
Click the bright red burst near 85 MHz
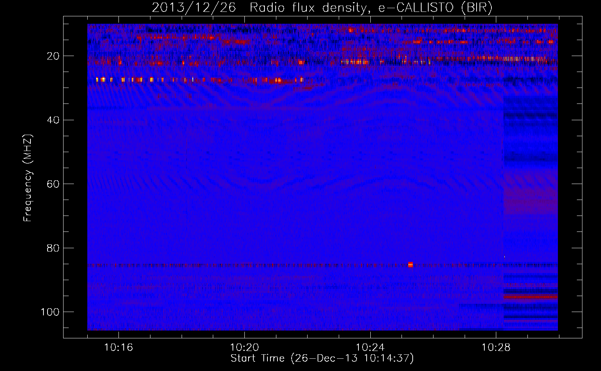410,265
